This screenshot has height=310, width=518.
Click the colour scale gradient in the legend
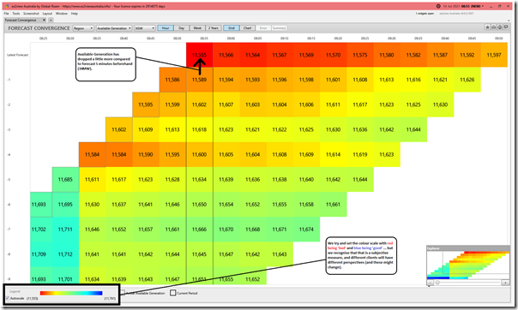tap(71, 293)
